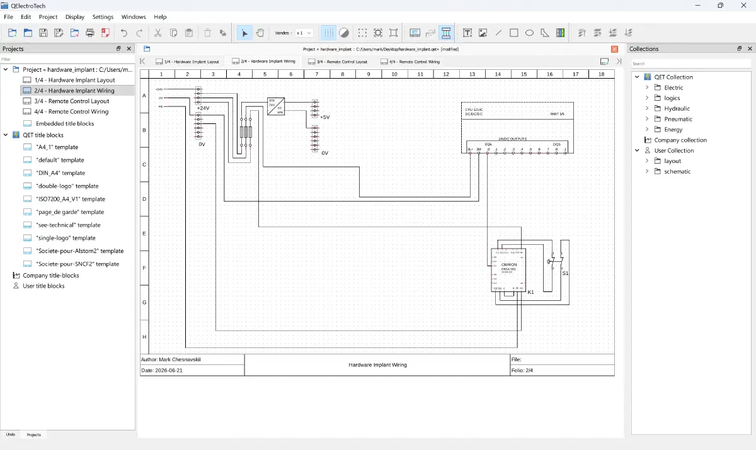
Task: Click the Print icon in toolbar
Action: pos(90,33)
